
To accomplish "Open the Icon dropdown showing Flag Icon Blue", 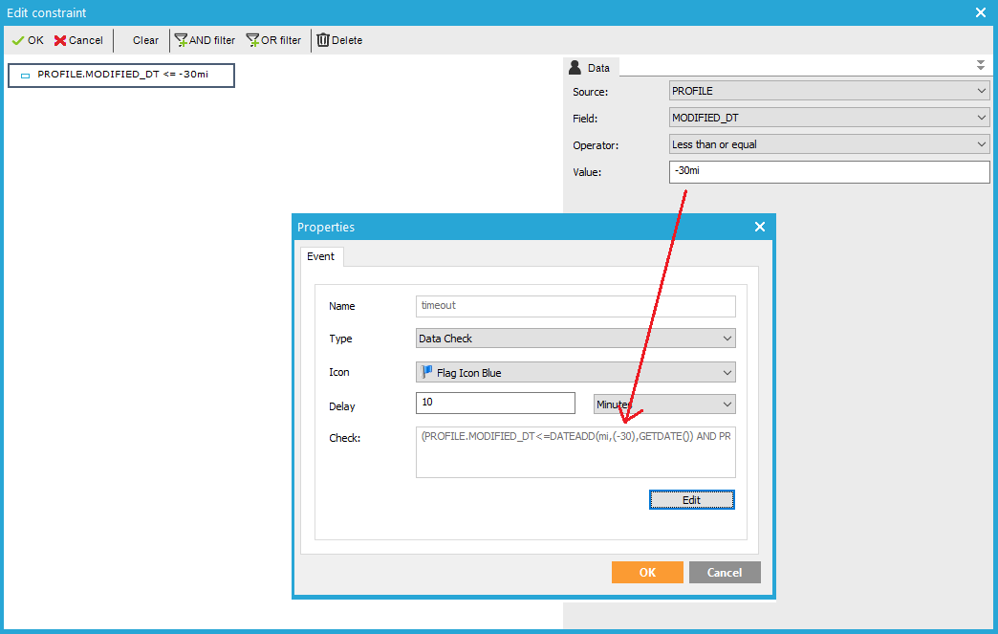I will pyautogui.click(x=575, y=372).
